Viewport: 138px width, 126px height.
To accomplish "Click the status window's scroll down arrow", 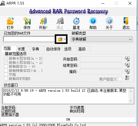I will pyautogui.click(x=131, y=101).
